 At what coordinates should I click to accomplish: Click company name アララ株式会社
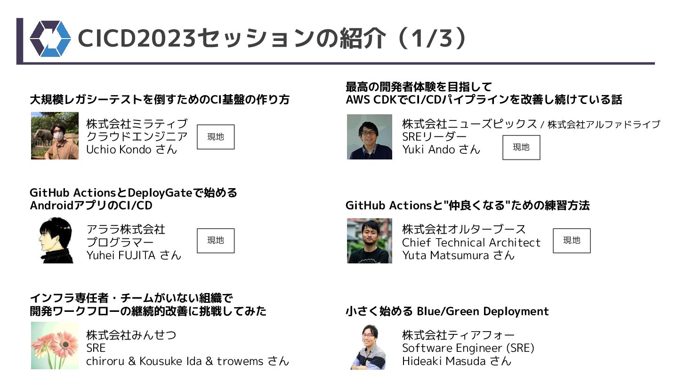(126, 230)
